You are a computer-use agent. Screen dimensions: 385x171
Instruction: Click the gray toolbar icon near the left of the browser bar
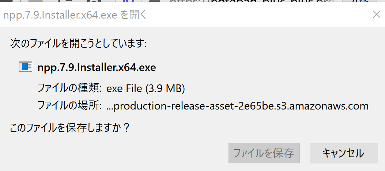coord(35,1)
